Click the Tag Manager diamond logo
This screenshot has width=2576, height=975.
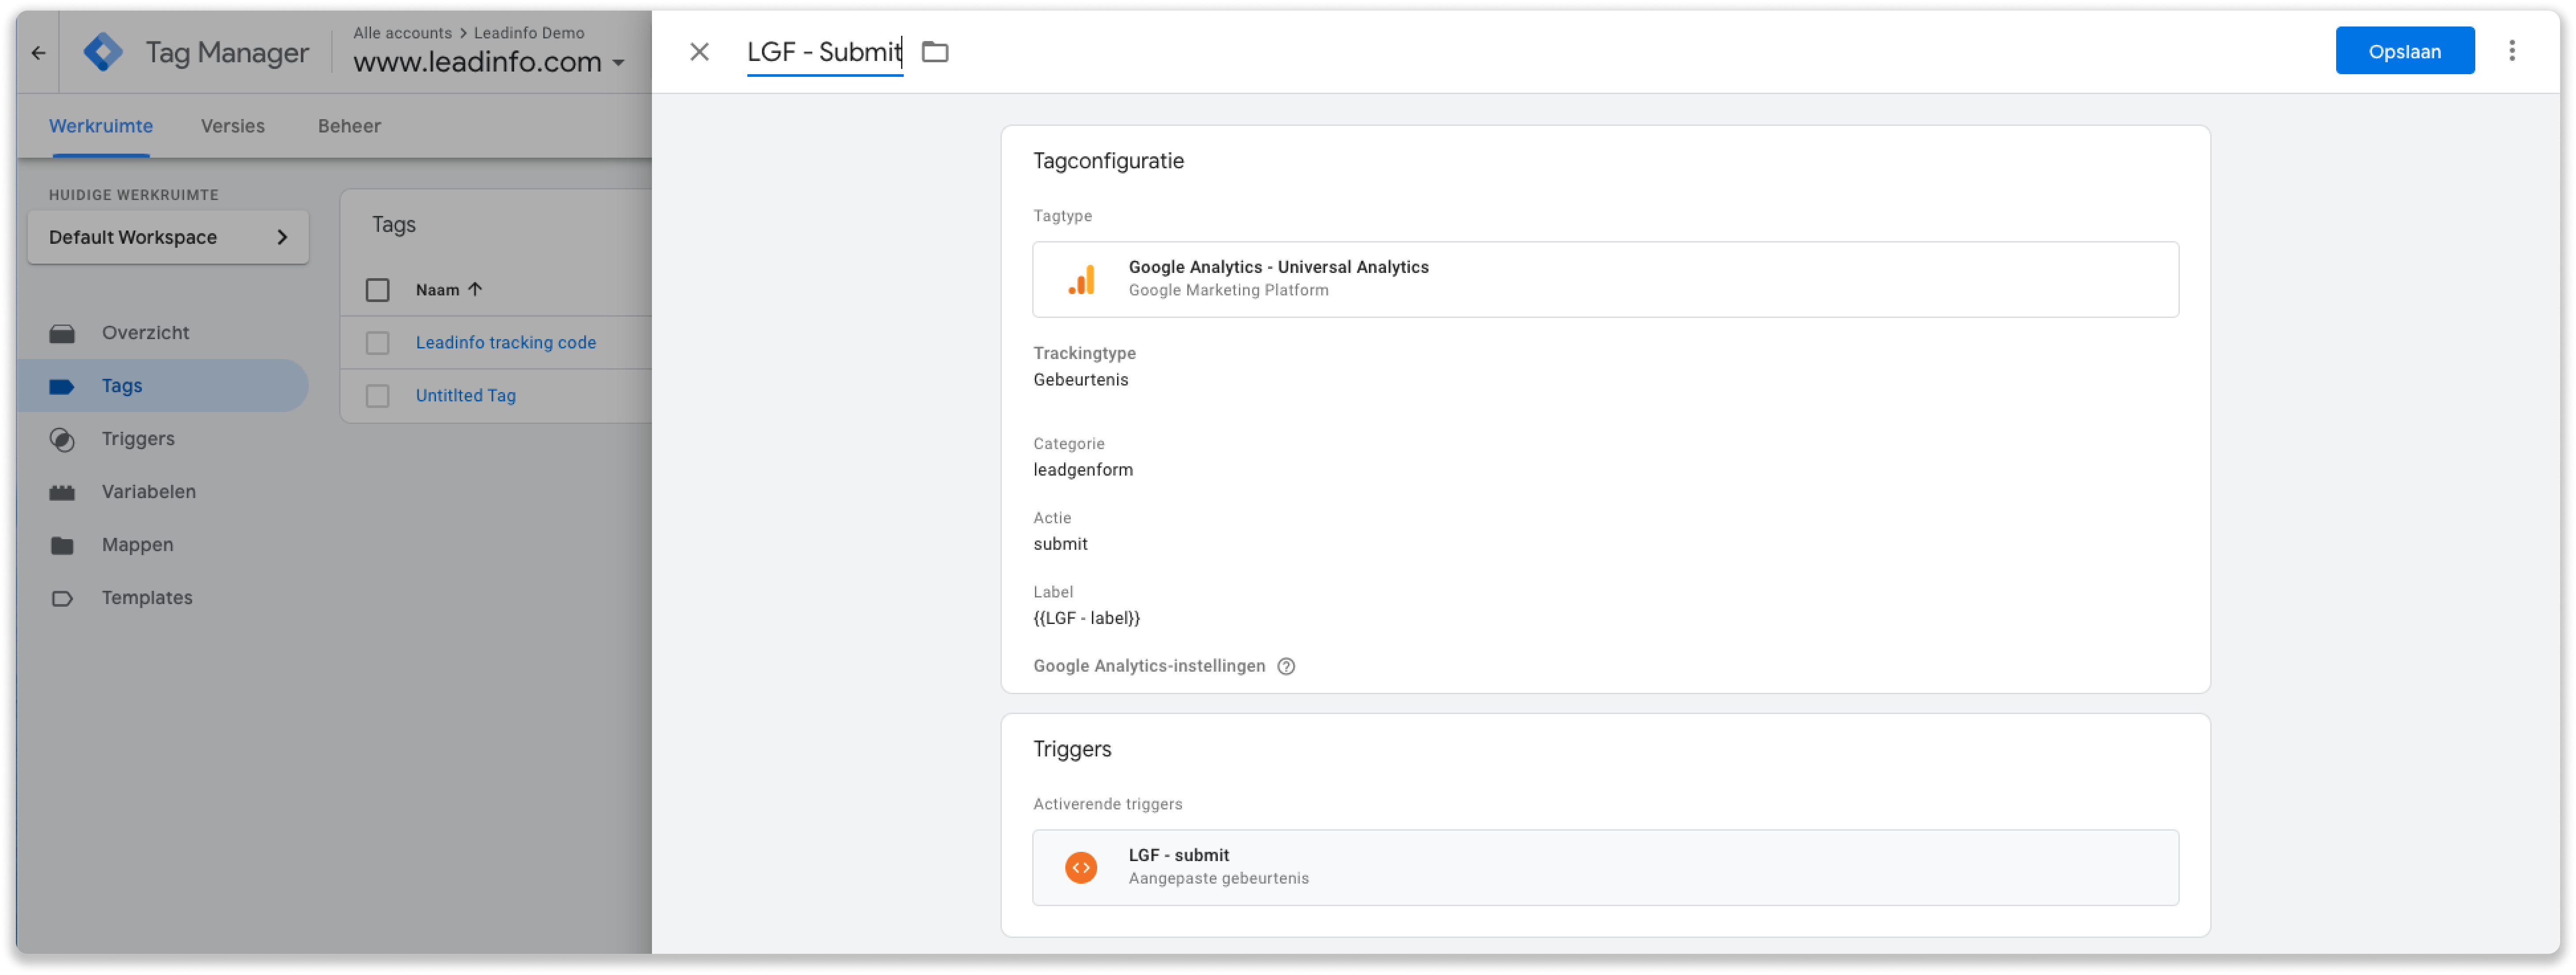[103, 52]
